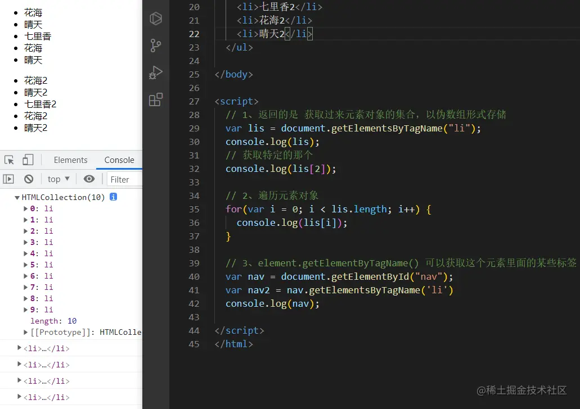The height and width of the screenshot is (409, 580).
Task: Expand item 6: li
Action: pyautogui.click(x=25, y=276)
